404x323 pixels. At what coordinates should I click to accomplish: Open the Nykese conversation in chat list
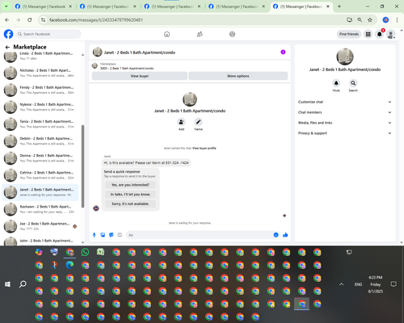40,107
